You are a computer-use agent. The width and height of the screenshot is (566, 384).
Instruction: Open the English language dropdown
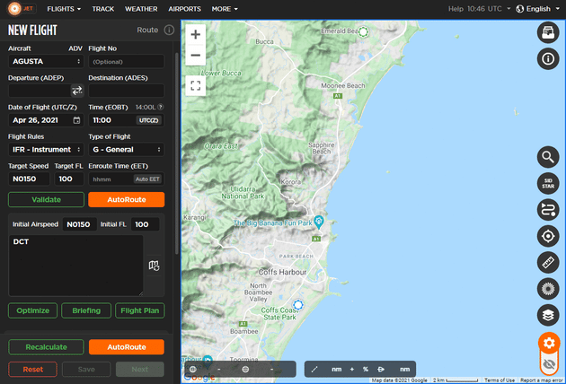[x=542, y=9]
